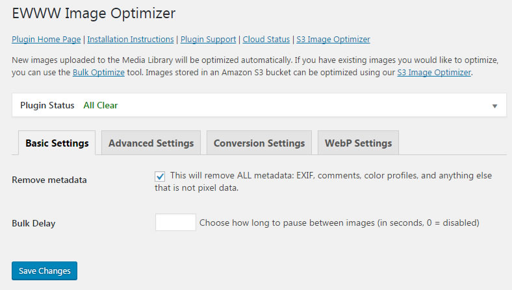This screenshot has width=512, height=290.
Task: Check the Cloud Status link
Action: [266, 40]
